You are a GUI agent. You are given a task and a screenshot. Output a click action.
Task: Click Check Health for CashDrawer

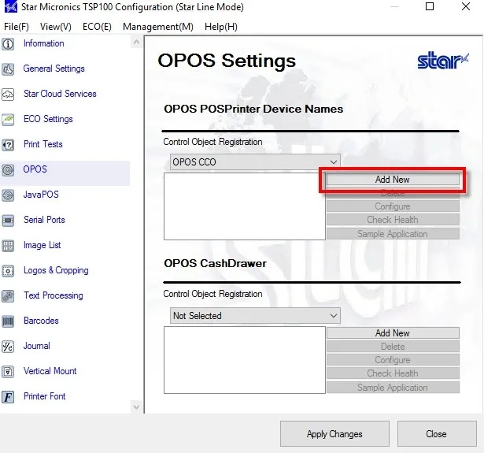393,373
